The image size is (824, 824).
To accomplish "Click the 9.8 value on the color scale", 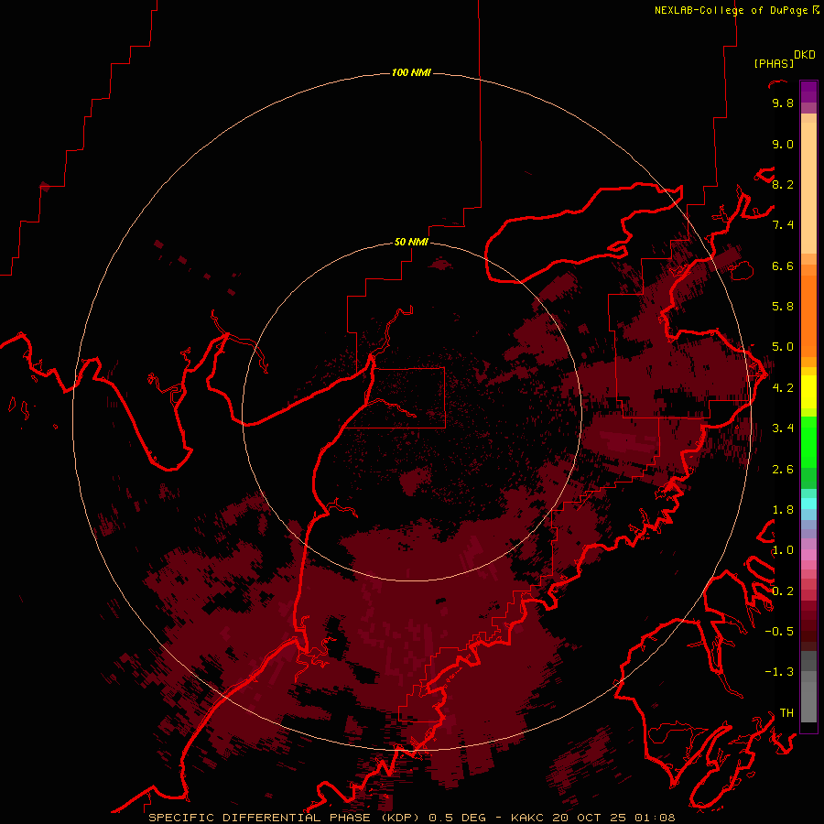I will tap(783, 103).
